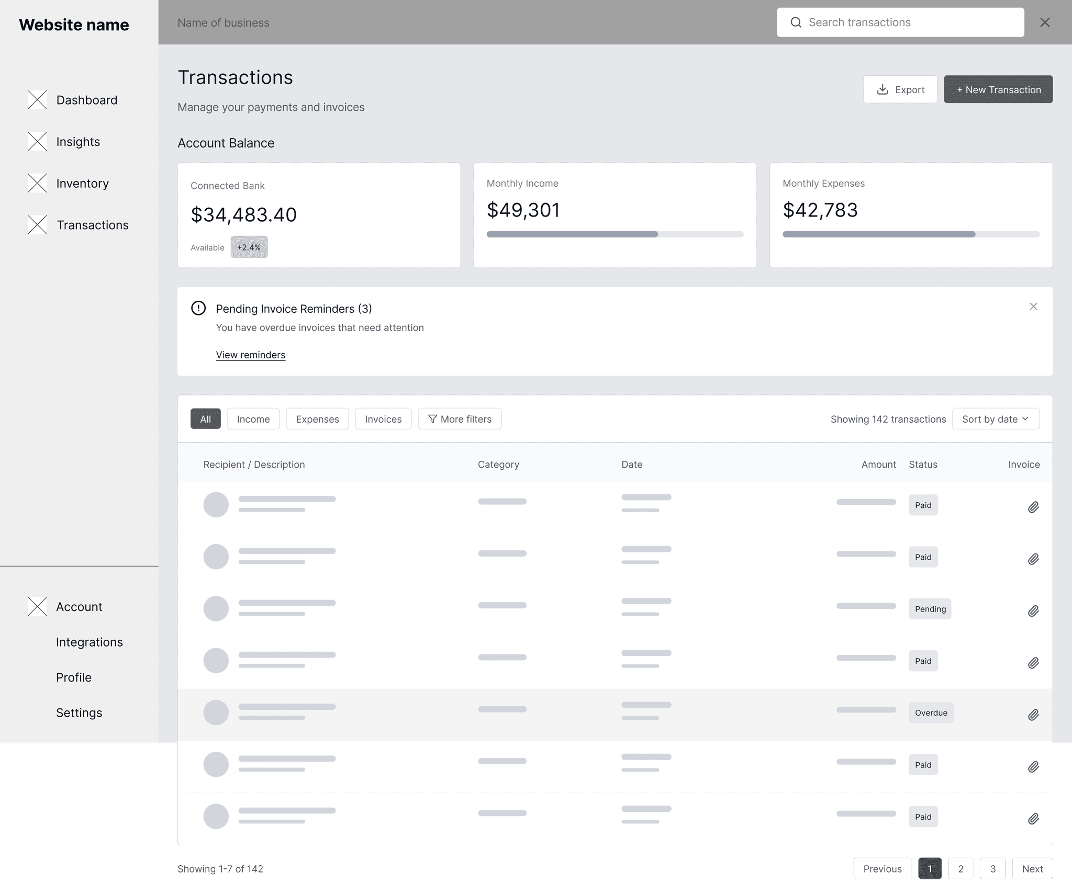The image size is (1072, 894).
Task: Close the search bar with X
Action: [1045, 22]
